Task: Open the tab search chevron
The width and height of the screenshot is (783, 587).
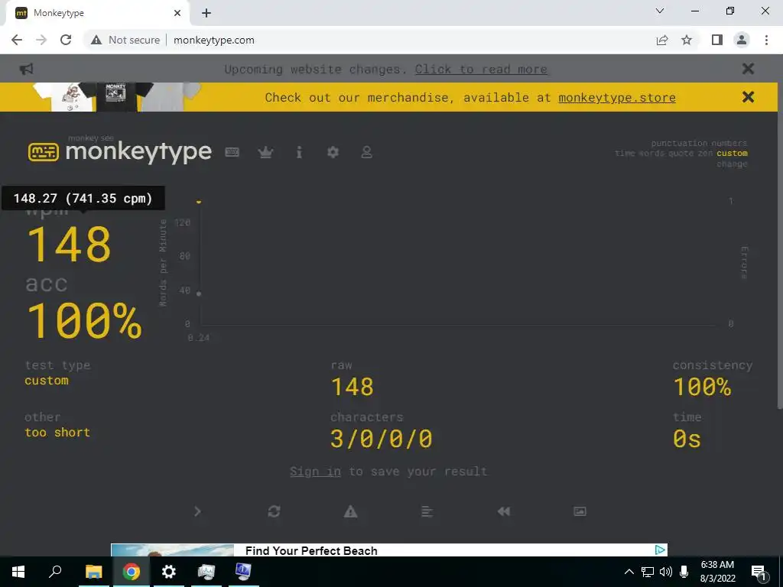Action: coord(660,11)
